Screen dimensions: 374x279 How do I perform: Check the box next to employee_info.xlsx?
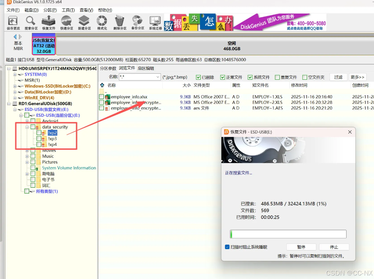[101, 97]
